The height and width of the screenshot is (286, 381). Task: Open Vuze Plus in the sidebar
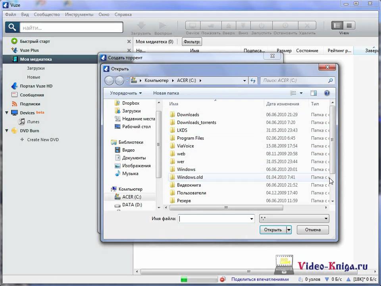(29, 50)
